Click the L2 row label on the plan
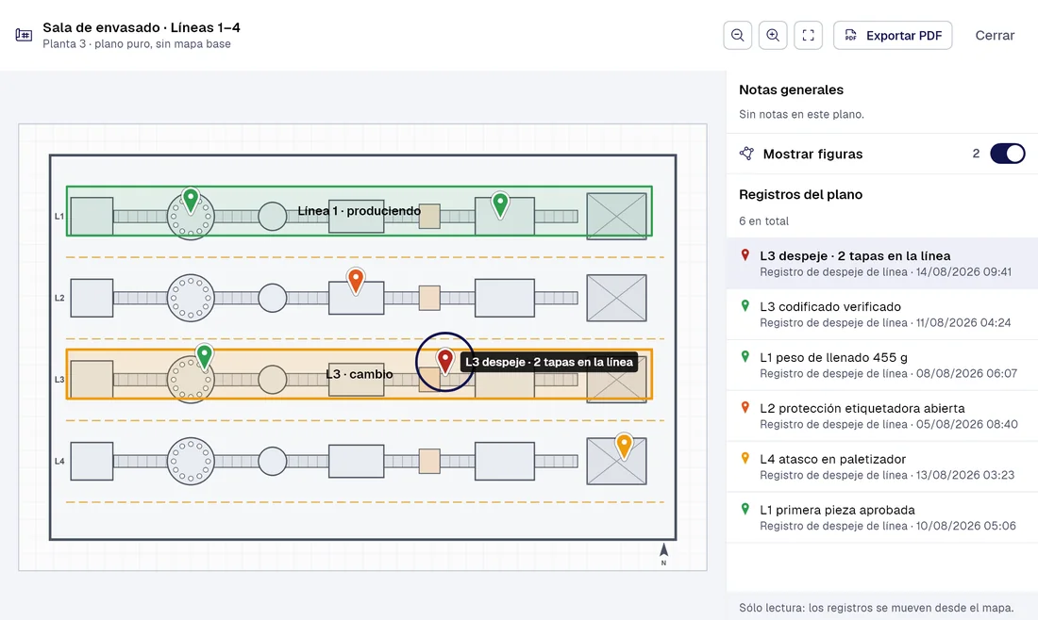Viewport: 1038px width, 620px height. coord(59,298)
